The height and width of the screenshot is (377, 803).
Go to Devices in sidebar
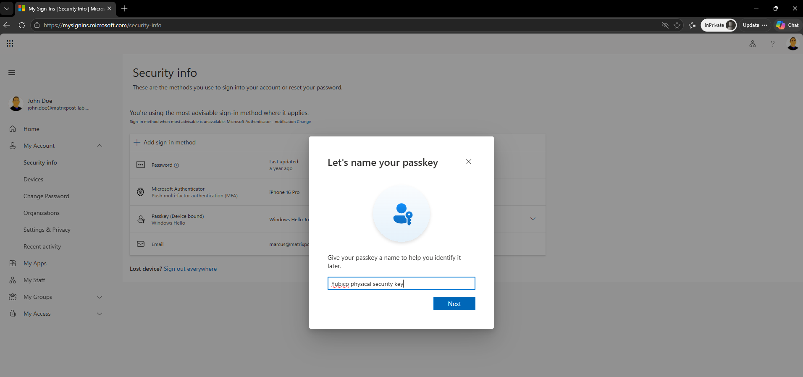(33, 179)
